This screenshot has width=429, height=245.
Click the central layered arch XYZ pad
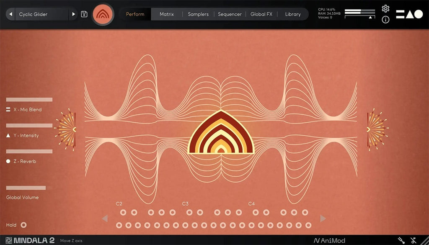(221, 134)
